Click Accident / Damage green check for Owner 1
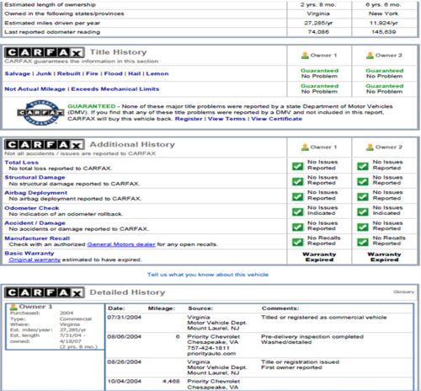Screen dimensions: 421x391 tap(298, 227)
